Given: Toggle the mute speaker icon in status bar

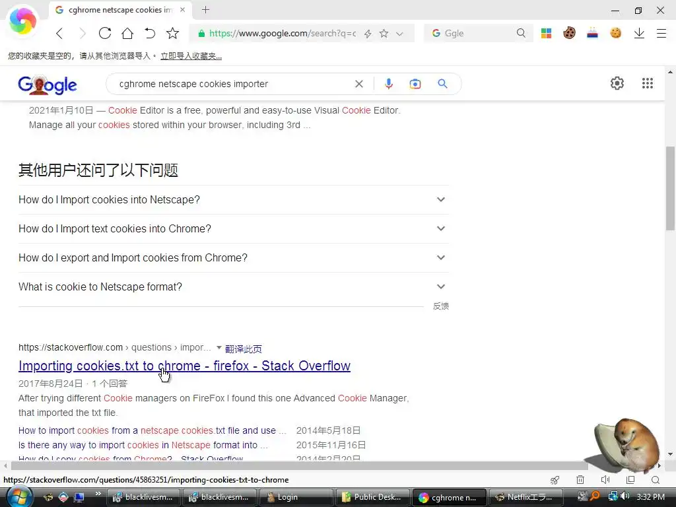Looking at the screenshot, I should tap(605, 480).
